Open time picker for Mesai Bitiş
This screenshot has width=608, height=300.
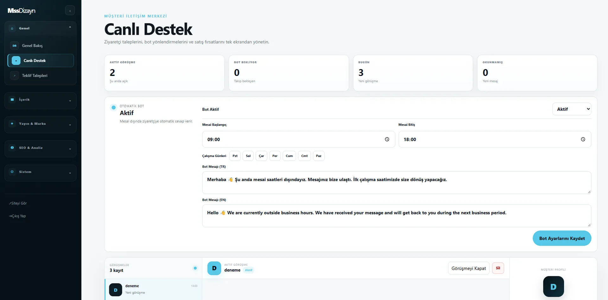pos(583,139)
